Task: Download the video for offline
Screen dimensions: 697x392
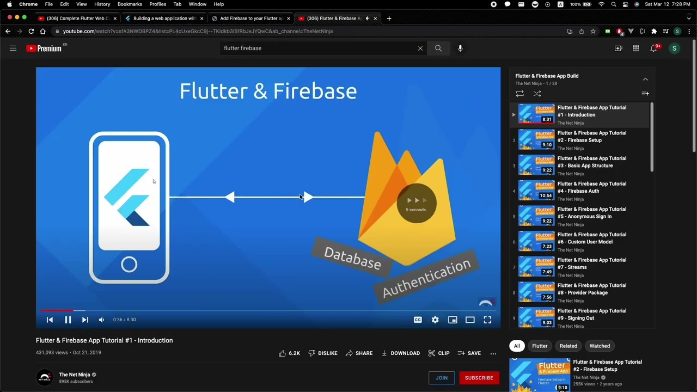Action: [400, 353]
